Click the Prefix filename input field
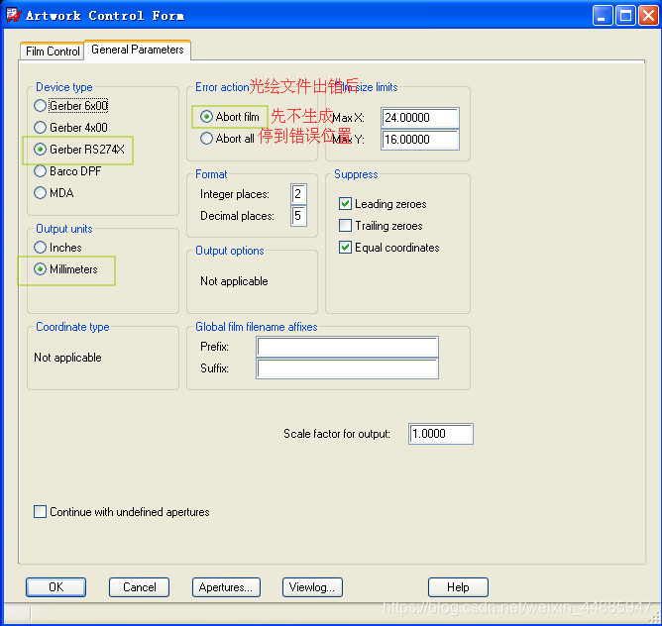Image resolution: width=662 pixels, height=626 pixels. (347, 347)
